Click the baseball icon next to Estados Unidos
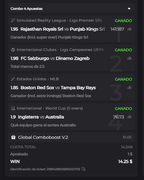Screen dimensions: 144x180 [13, 79]
